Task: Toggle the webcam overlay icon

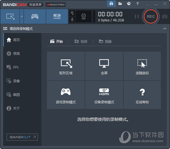Action: pos(84,16)
